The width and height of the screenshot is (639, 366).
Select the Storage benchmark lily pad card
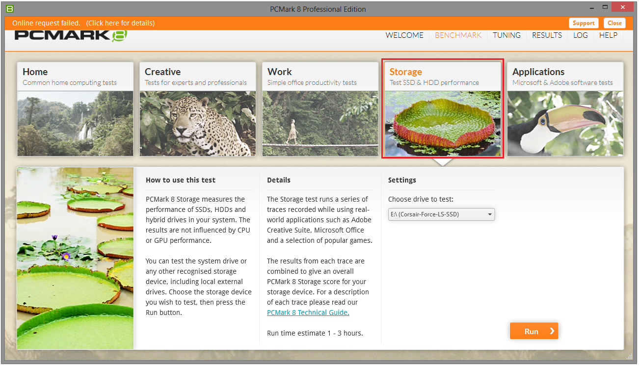click(x=443, y=109)
